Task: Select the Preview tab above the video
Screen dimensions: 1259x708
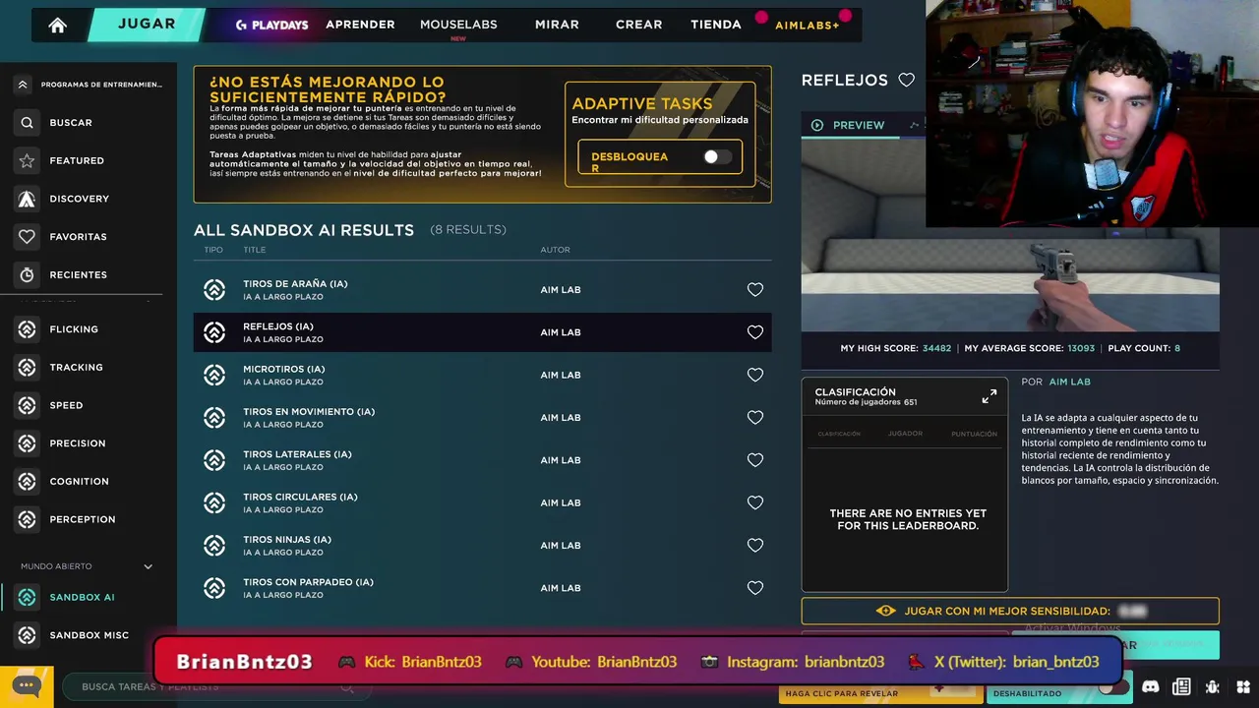Action: pyautogui.click(x=848, y=125)
